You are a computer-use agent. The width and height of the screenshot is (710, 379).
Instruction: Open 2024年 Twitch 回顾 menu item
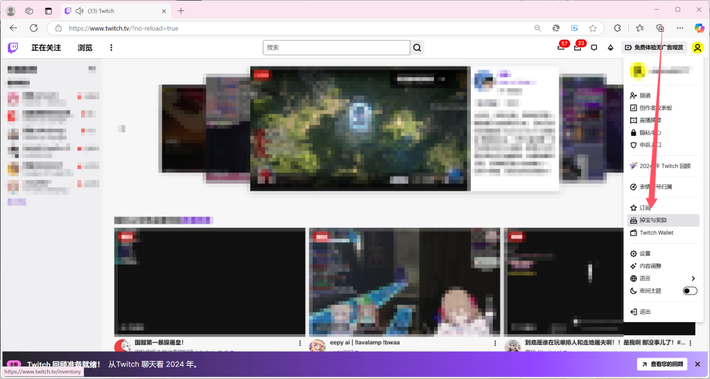[x=663, y=166]
